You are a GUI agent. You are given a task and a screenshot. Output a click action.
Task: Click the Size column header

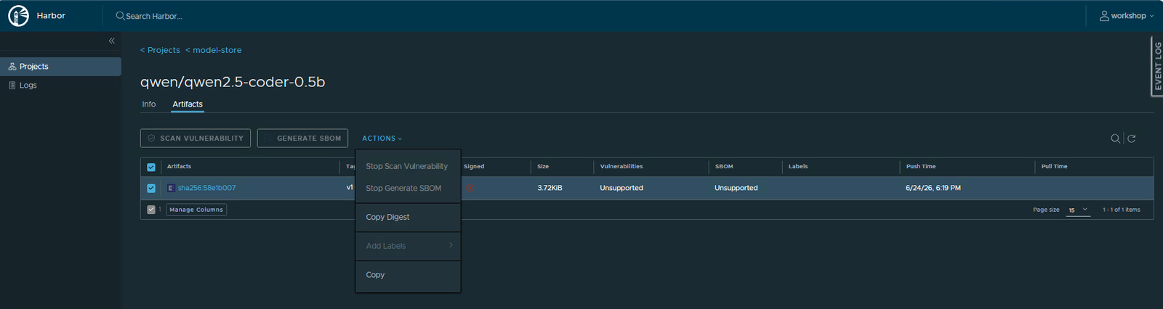click(543, 167)
